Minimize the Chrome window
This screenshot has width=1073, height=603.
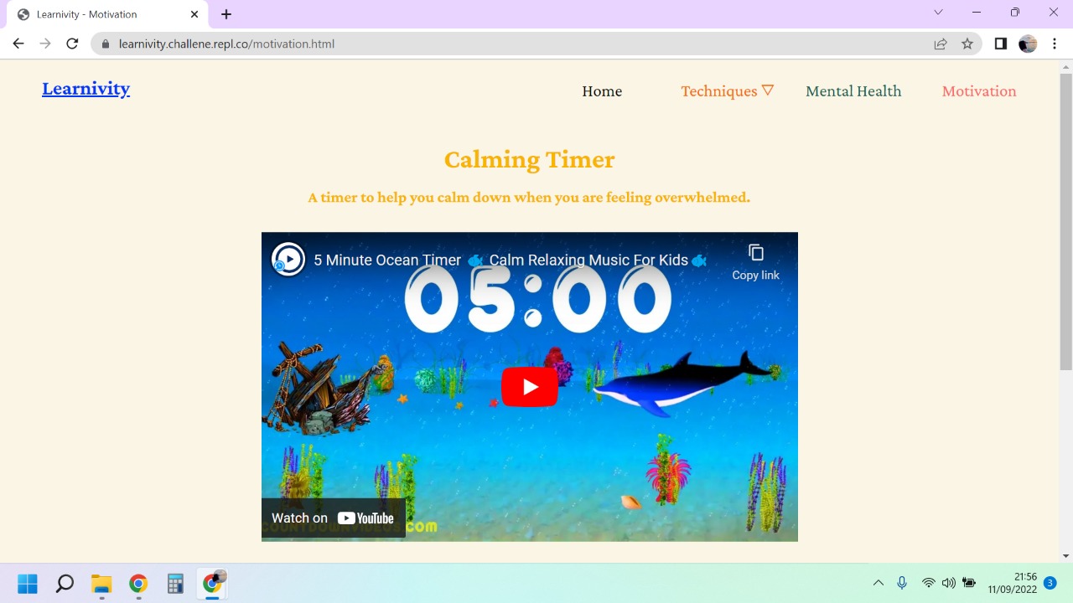click(977, 12)
